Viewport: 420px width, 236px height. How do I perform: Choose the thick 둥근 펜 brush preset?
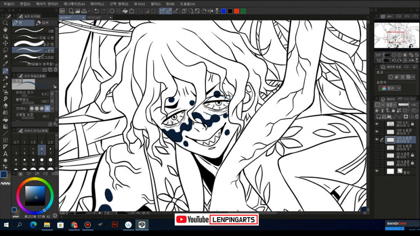(34, 44)
